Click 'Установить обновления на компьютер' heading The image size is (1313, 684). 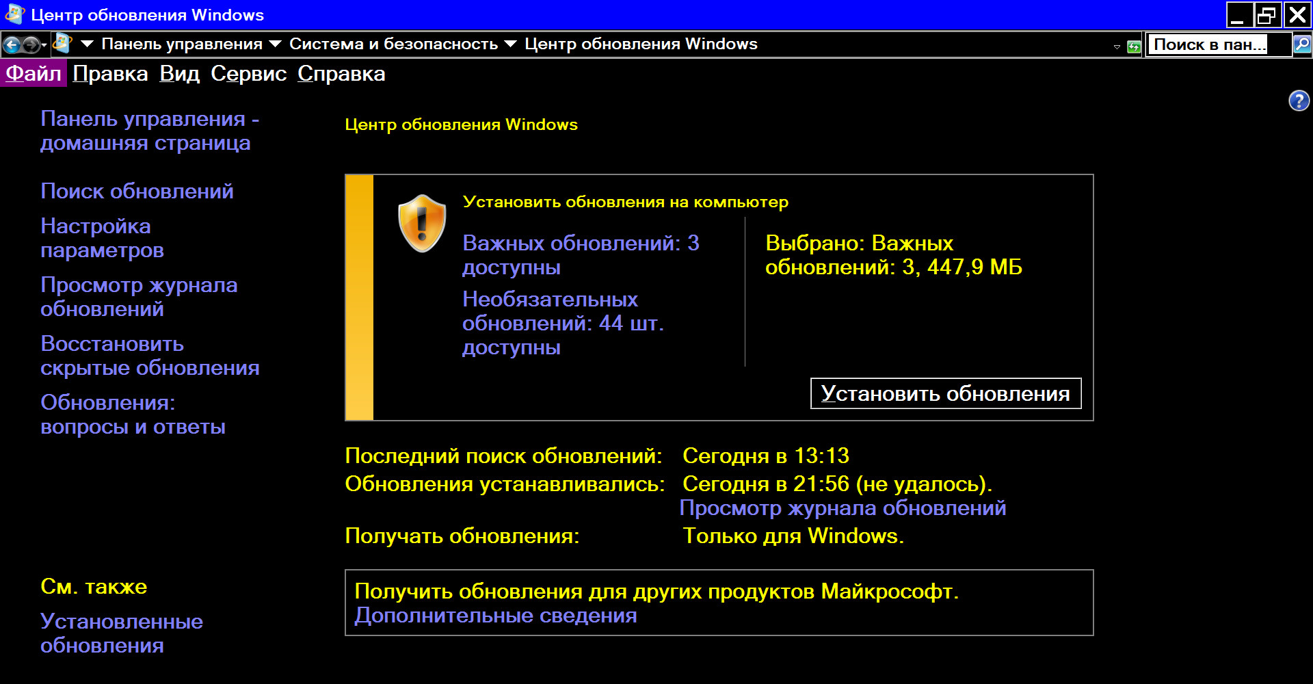pos(626,202)
